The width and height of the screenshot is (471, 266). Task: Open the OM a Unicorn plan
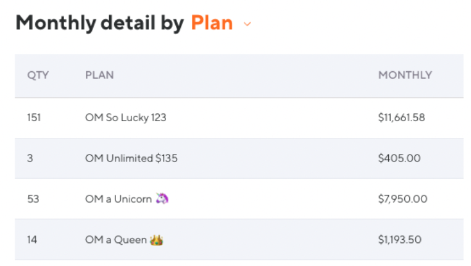tap(118, 199)
